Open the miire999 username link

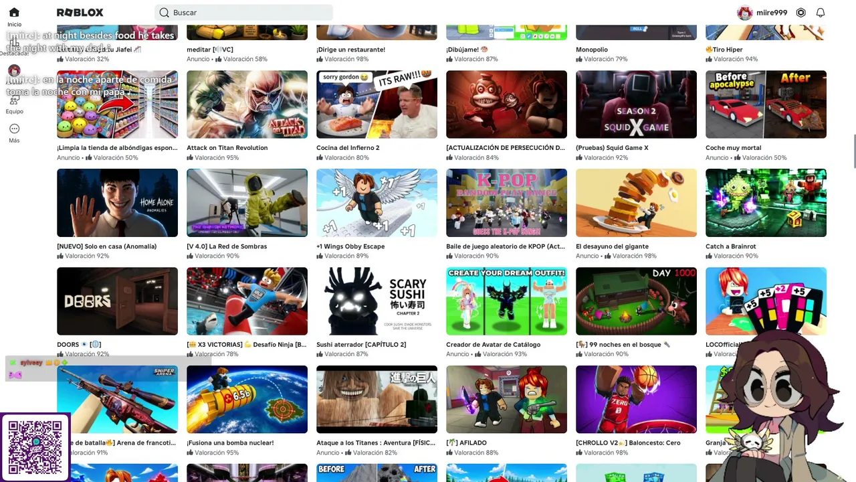[x=772, y=13]
